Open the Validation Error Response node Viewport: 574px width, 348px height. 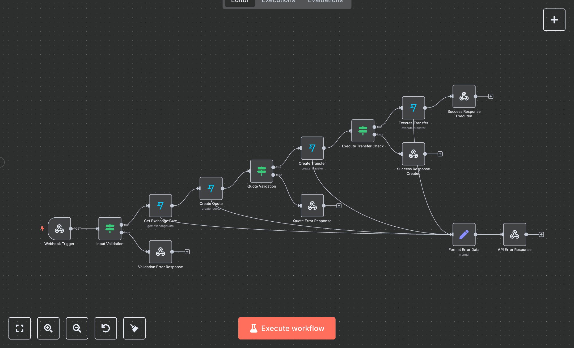pyautogui.click(x=160, y=251)
